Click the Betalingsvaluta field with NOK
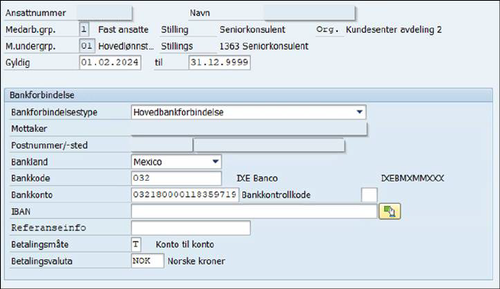Screen dimensions: 500x289 147,261
